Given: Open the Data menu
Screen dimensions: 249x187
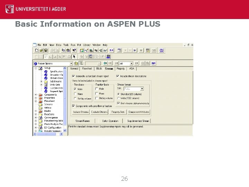Looking at the screenshot, I should pos(58,45).
